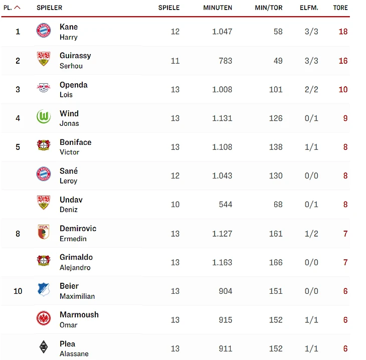Screen dimensions: 366x360
Task: Click Hoffenheim logo beside Beier
Action: click(x=44, y=290)
